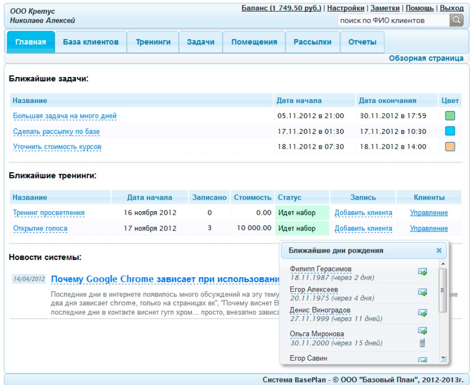
Task: Click the birthday list scroll-up arrow
Action: (443, 264)
